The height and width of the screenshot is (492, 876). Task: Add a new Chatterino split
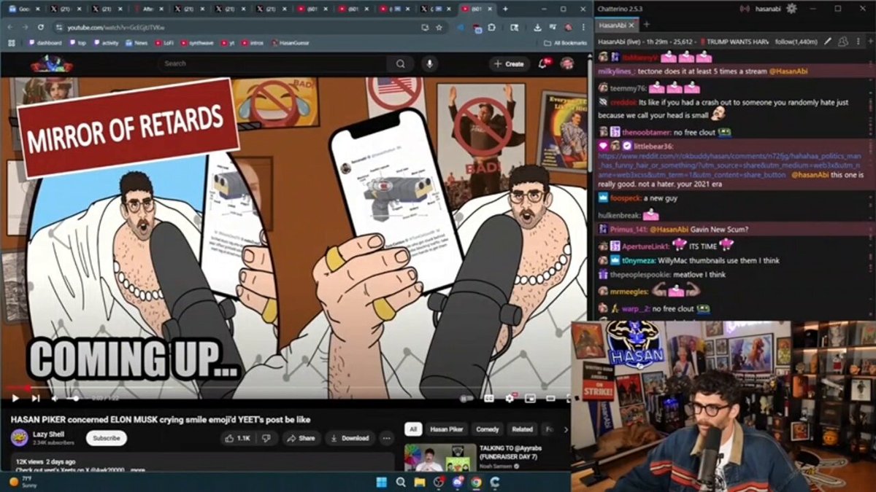[869, 42]
